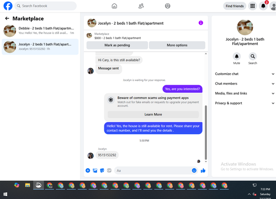Click the "Message sent" bubble

(108, 69)
